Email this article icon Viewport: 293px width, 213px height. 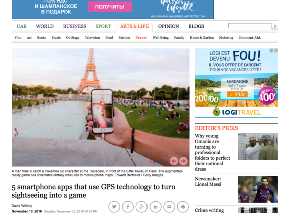pos(169,207)
